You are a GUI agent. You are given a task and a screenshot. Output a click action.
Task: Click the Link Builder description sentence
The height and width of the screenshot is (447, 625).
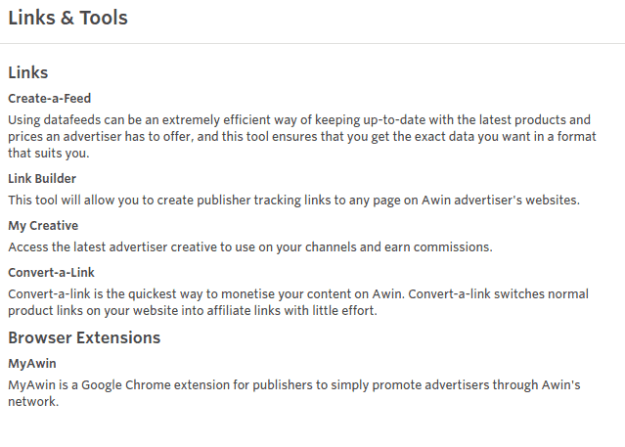(x=293, y=200)
